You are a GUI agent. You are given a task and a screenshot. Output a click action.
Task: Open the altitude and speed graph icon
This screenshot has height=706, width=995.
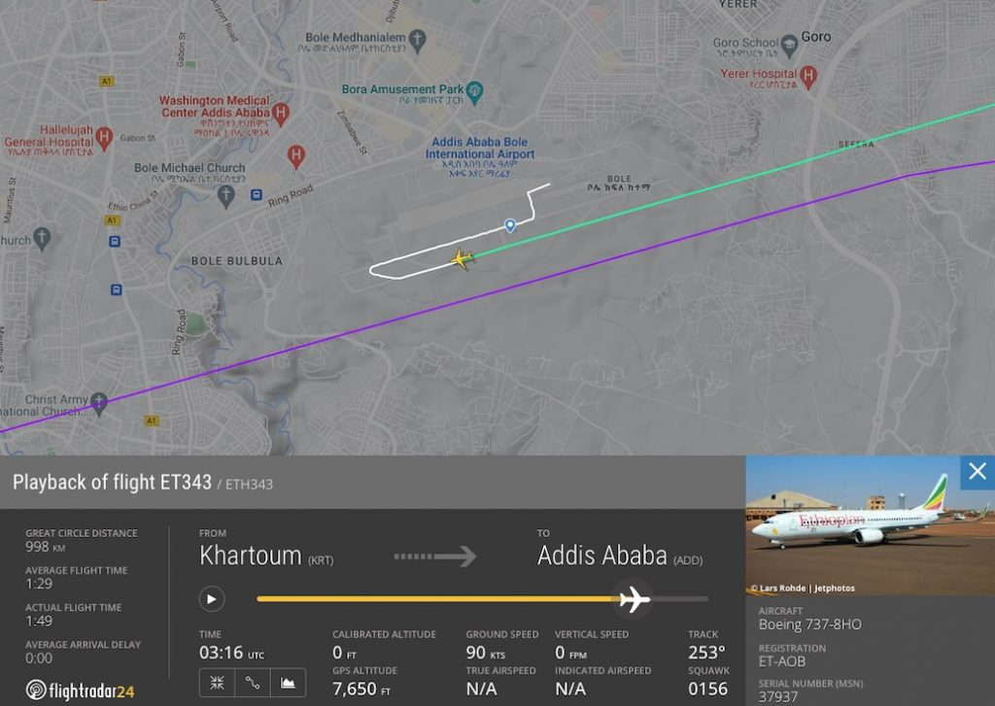288,683
